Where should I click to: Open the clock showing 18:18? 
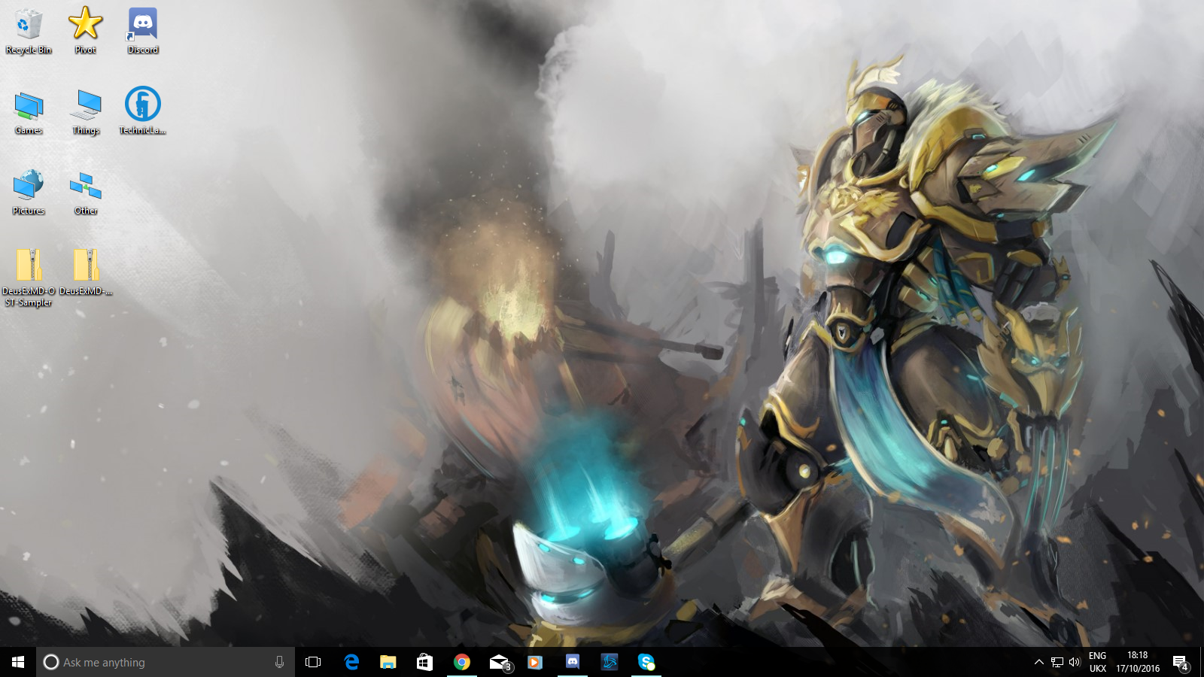point(1138,662)
